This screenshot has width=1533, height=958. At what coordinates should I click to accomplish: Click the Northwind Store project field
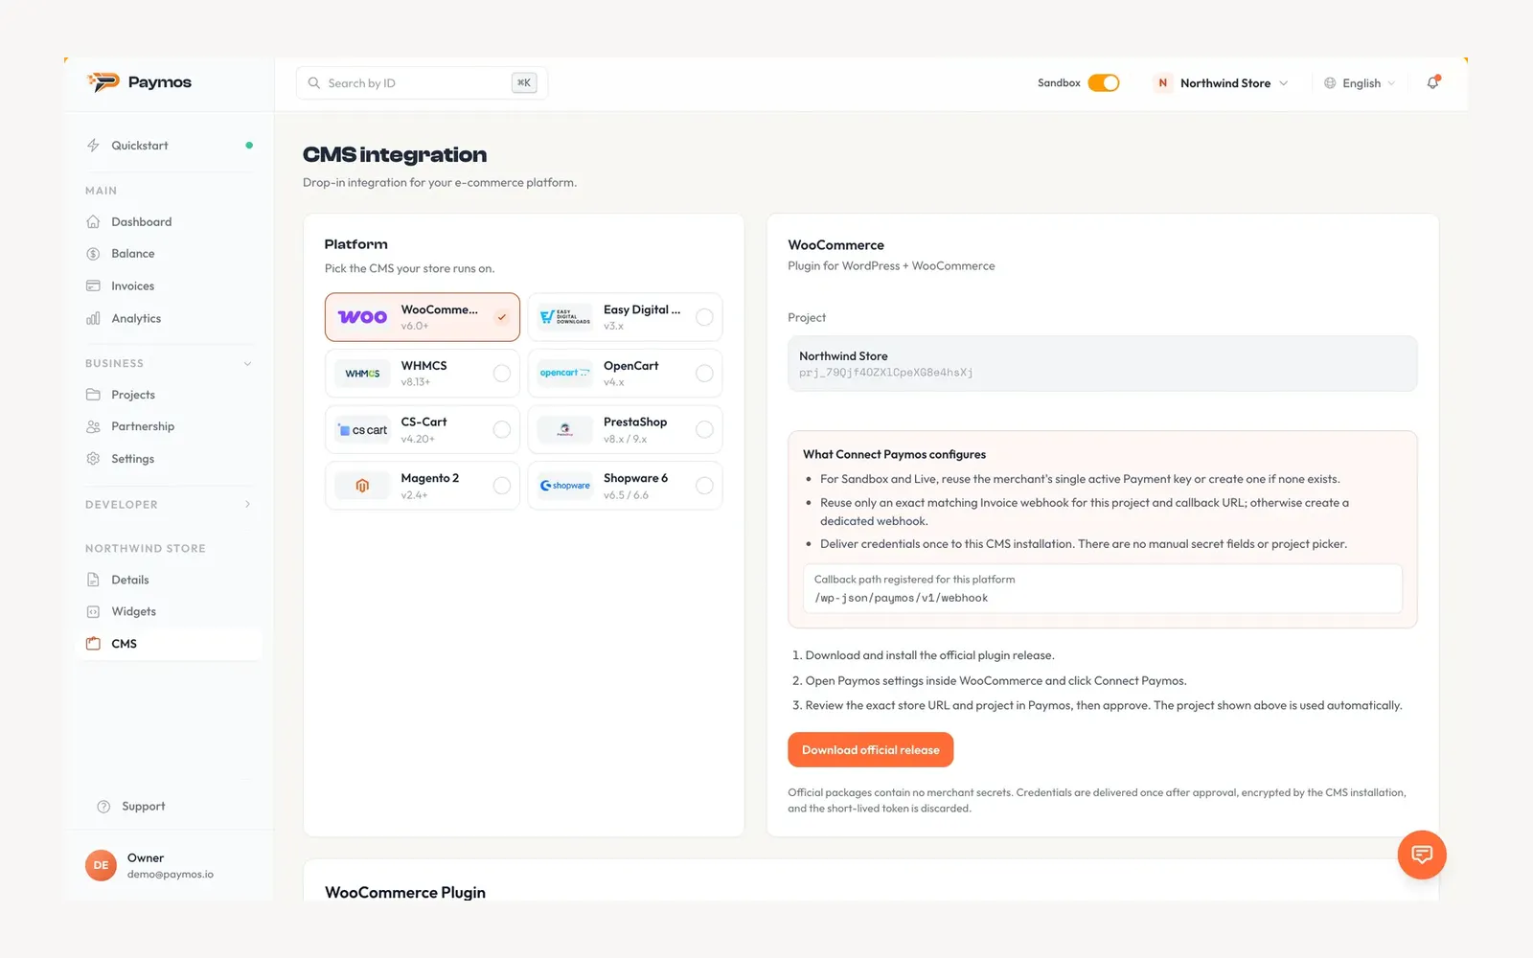coord(1102,364)
